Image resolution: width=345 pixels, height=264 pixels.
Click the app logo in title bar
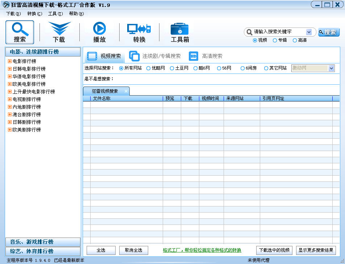coord(6,5)
